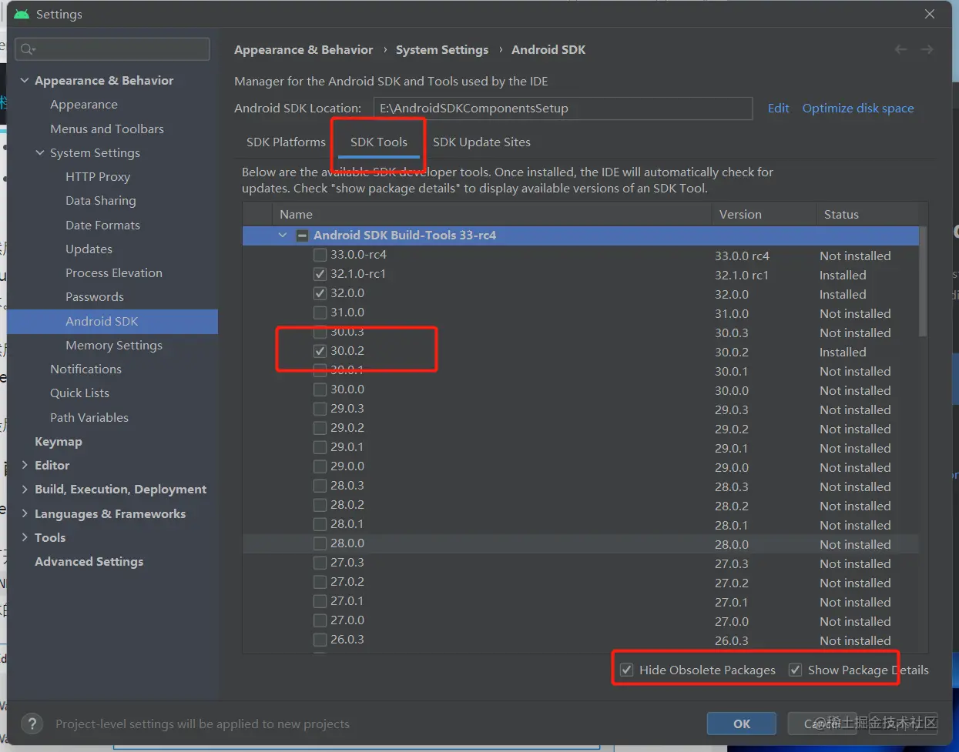Toggle the Build-Tools 33-rc4 group checkbox
This screenshot has width=959, height=752.
(x=303, y=236)
